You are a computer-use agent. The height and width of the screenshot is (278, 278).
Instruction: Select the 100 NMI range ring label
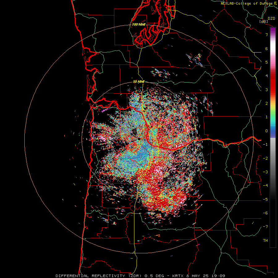(139, 24)
